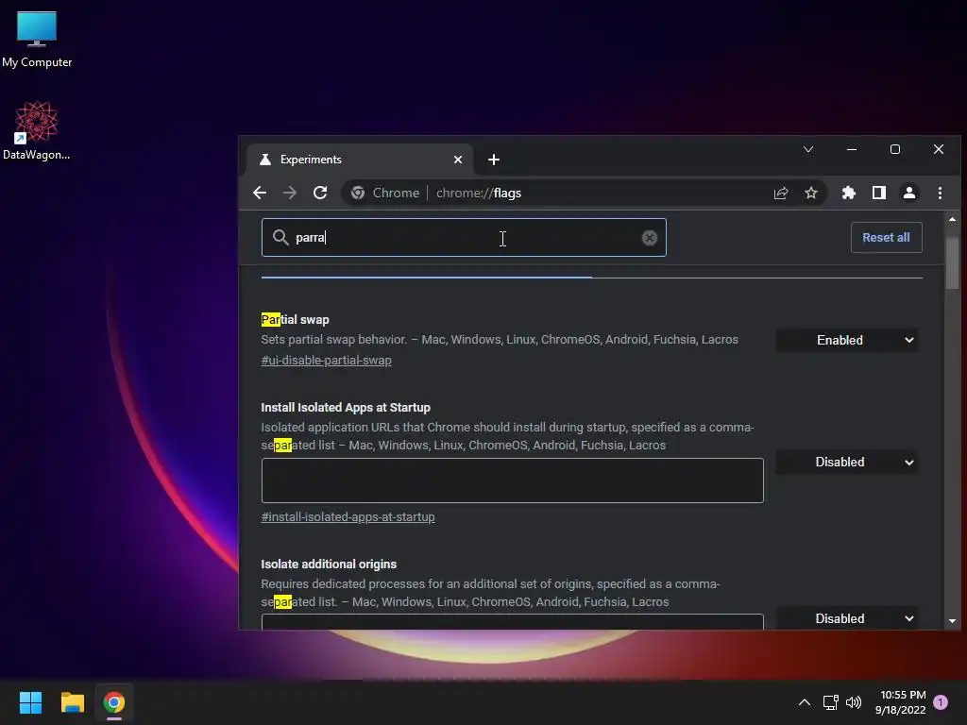Open Isolate additional origins Disabled dropdown
967x725 pixels.
pyautogui.click(x=847, y=618)
